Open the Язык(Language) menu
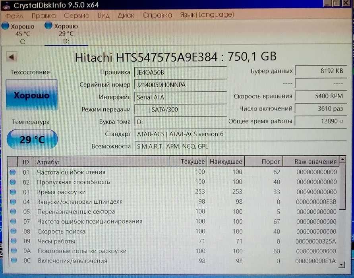The image size is (354, 278). coord(207,15)
